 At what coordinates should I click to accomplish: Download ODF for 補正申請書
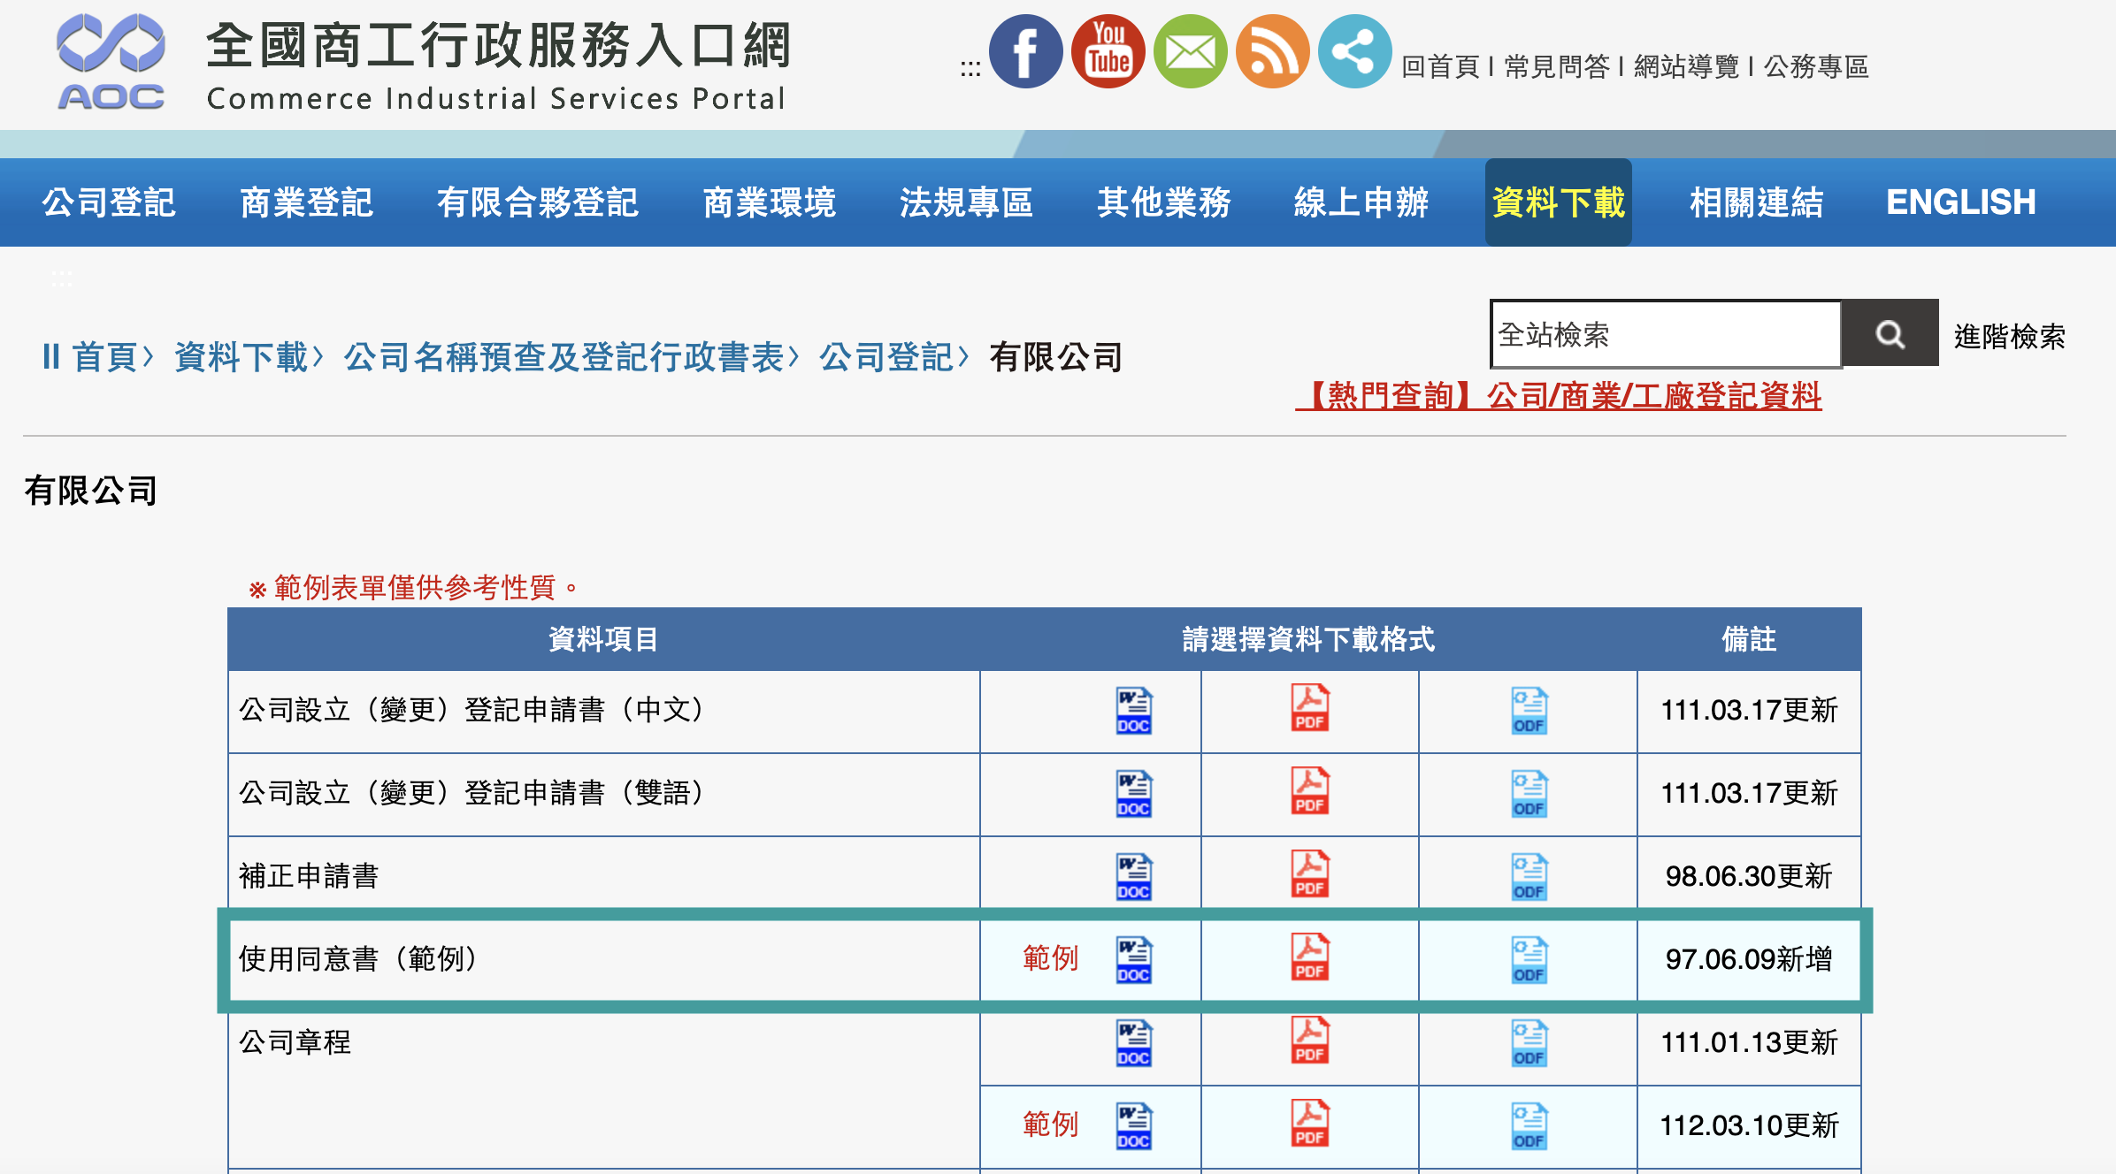tap(1529, 877)
